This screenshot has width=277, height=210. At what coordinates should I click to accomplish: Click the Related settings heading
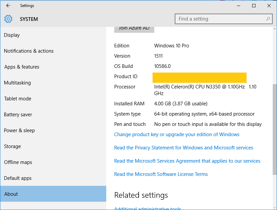141,195
